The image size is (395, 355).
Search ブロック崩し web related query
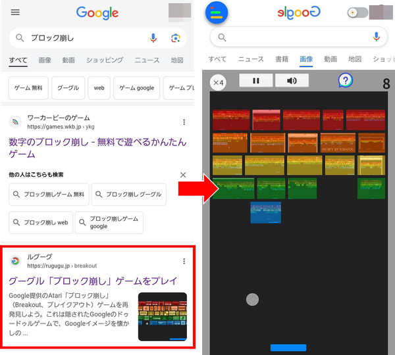coord(41,223)
